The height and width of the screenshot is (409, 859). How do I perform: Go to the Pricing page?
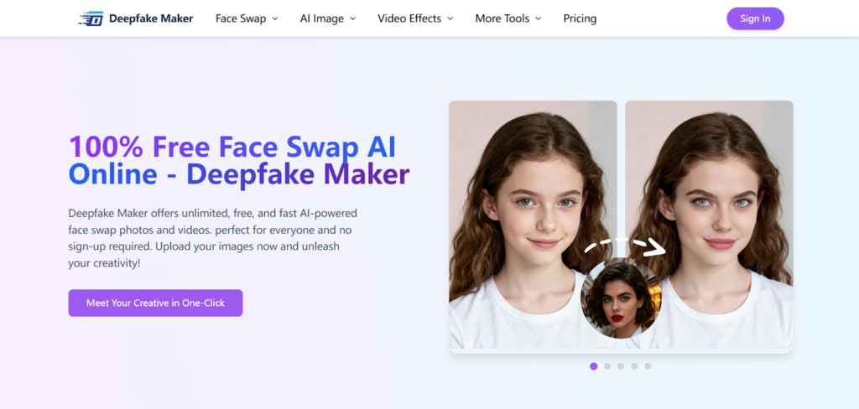tap(580, 18)
